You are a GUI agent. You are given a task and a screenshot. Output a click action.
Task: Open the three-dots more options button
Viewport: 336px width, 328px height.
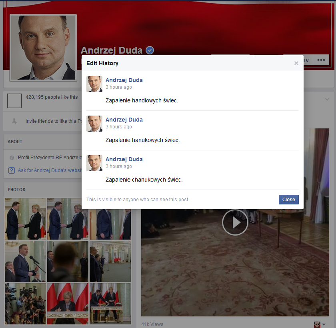[x=321, y=60]
